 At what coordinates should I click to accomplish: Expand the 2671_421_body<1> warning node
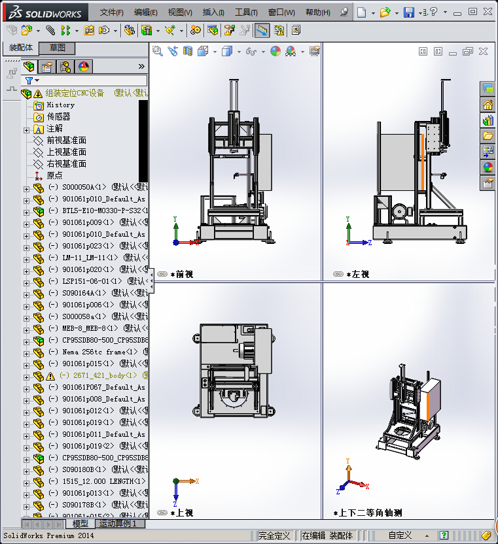pyautogui.click(x=26, y=377)
